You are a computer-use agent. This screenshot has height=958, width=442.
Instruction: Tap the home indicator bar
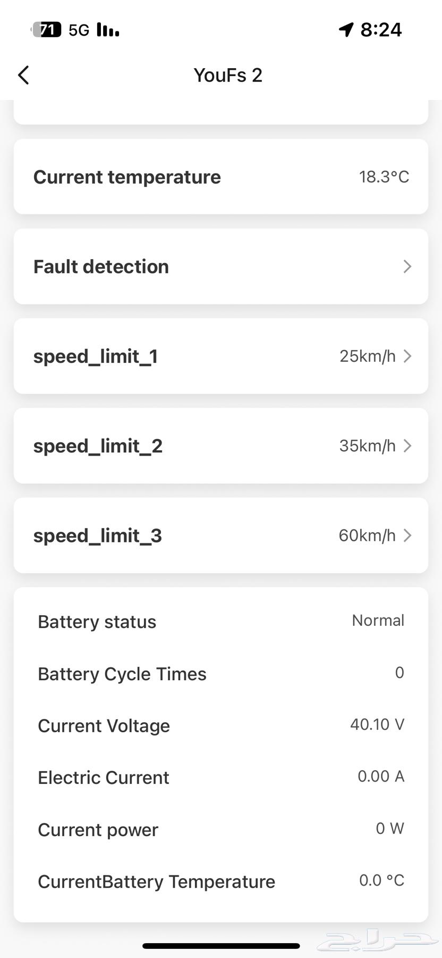coord(221,946)
